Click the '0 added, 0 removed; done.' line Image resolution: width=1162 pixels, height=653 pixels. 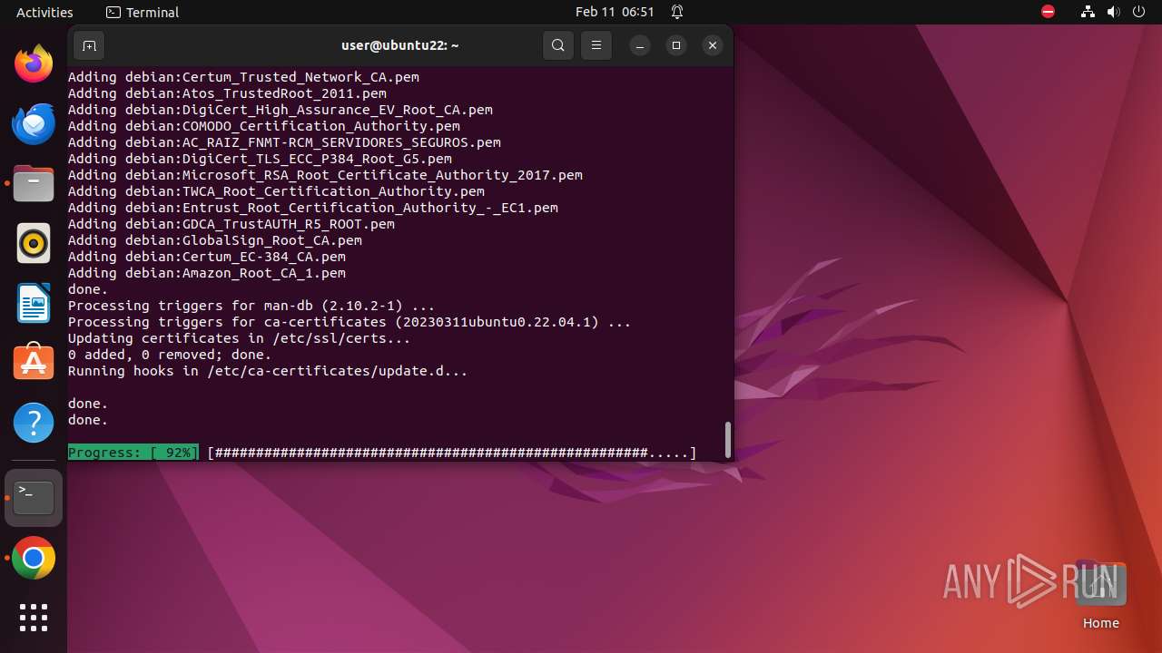pos(170,355)
